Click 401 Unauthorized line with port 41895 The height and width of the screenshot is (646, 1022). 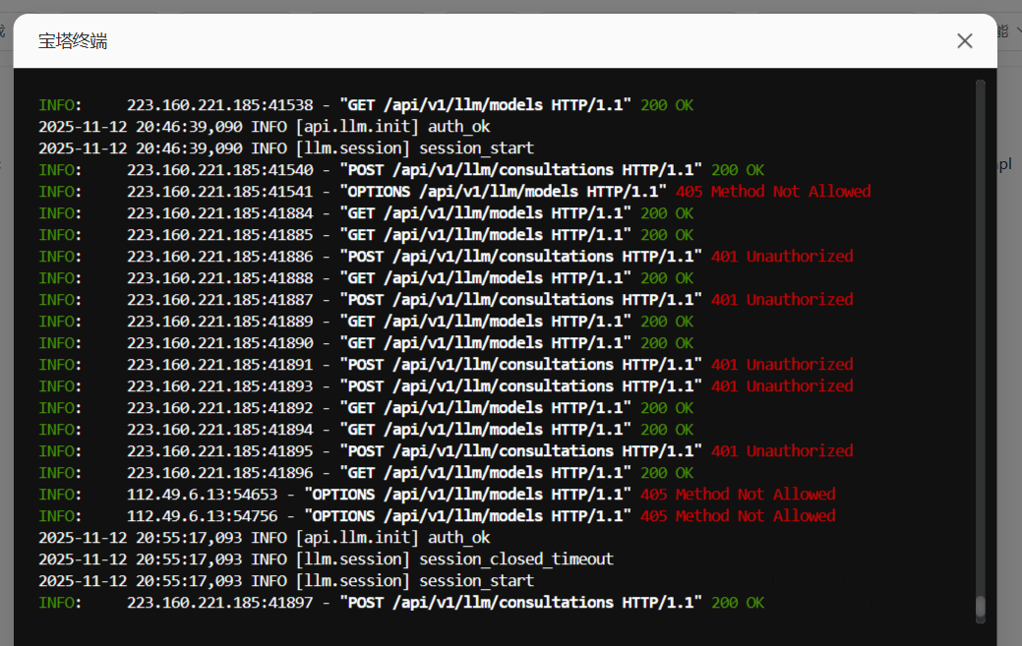click(x=446, y=450)
